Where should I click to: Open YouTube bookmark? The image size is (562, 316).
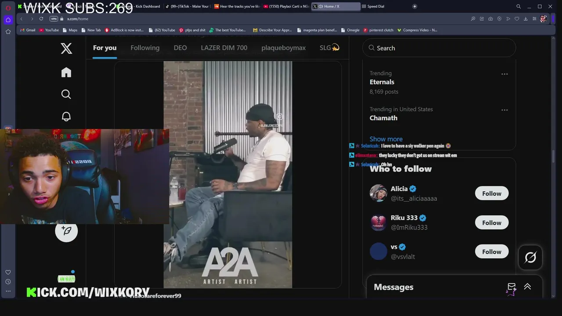tap(49, 30)
